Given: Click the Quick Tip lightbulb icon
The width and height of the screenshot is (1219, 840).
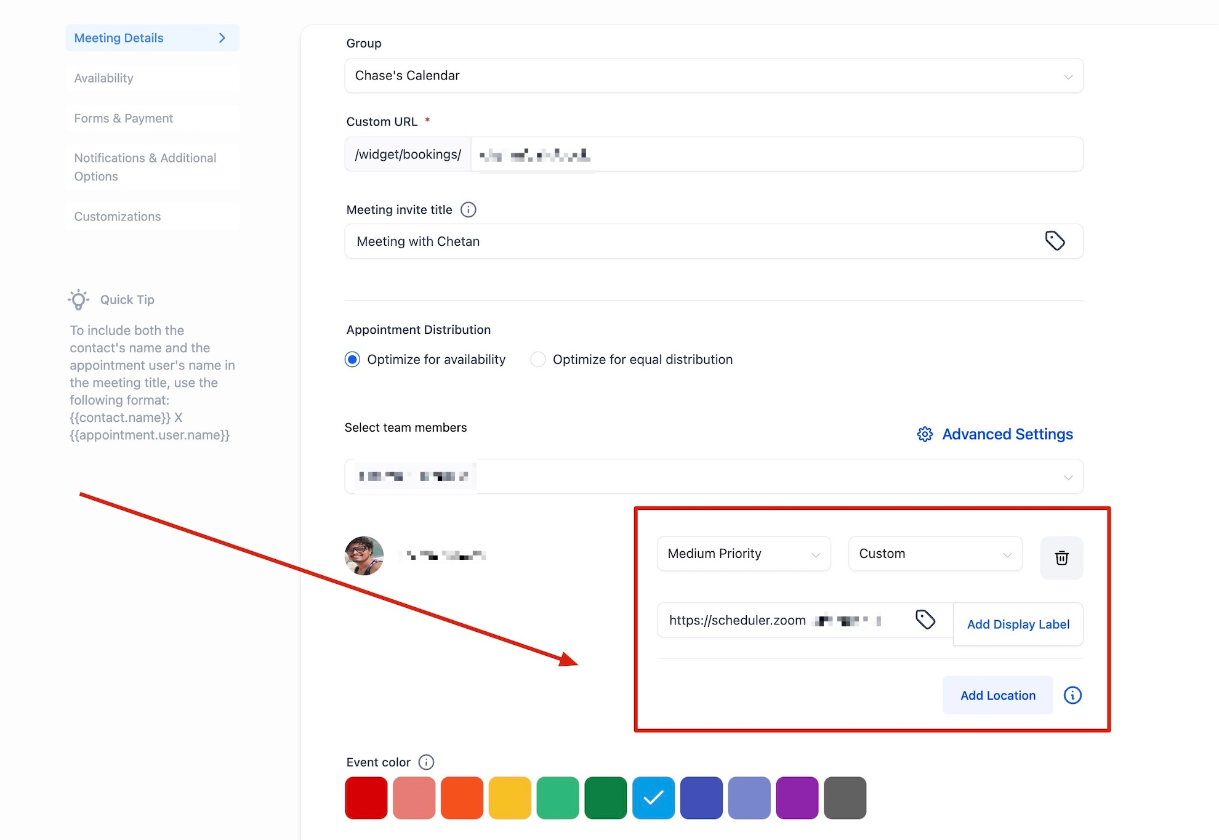Looking at the screenshot, I should (x=79, y=300).
